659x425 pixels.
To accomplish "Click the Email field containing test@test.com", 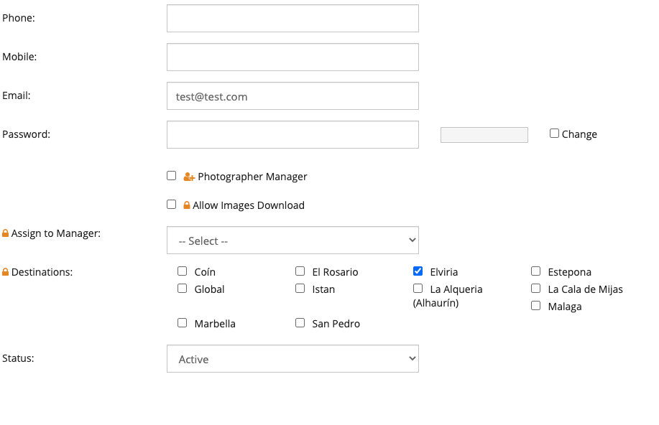I will click(x=292, y=95).
